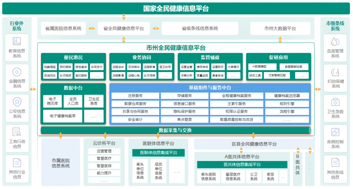Select the blood drop icon for 血液管理系统
This screenshot has height=189, width=353.
pos(335,41)
